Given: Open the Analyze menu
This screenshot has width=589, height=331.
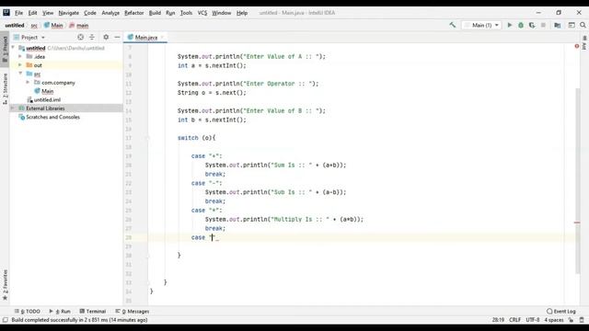Looking at the screenshot, I should (x=110, y=13).
